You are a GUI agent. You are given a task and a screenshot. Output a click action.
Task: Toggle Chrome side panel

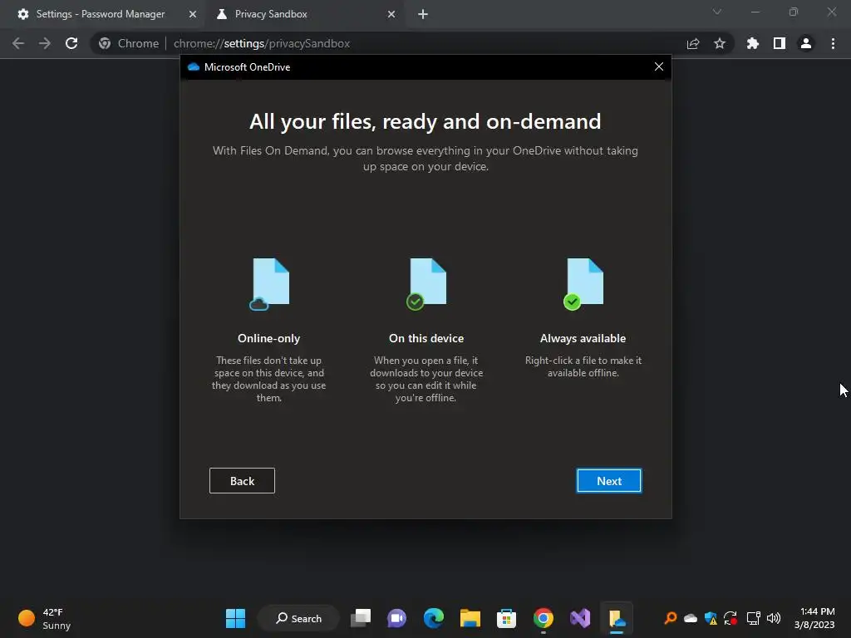click(780, 43)
